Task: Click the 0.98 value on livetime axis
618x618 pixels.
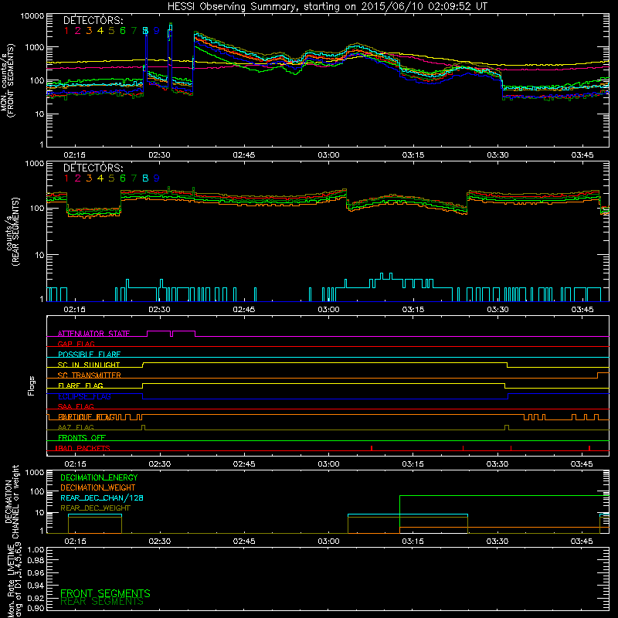Action: [35, 561]
